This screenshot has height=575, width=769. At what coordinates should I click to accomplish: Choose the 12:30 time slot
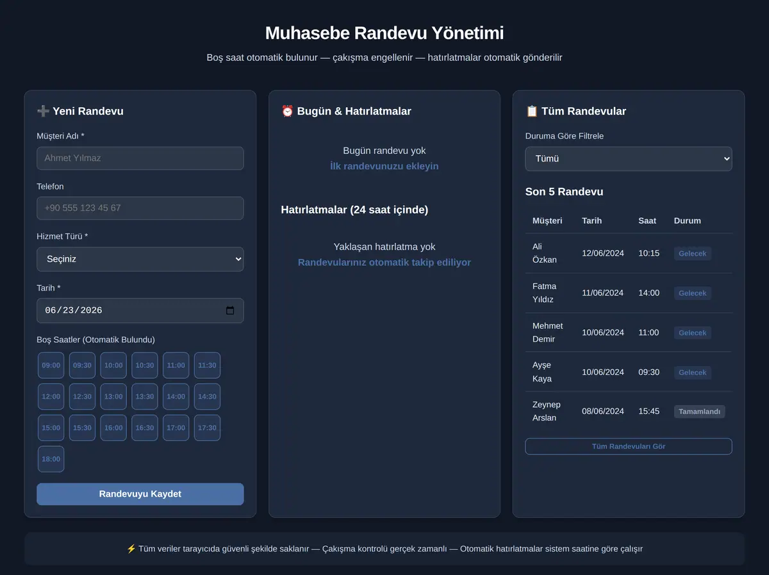coord(82,397)
